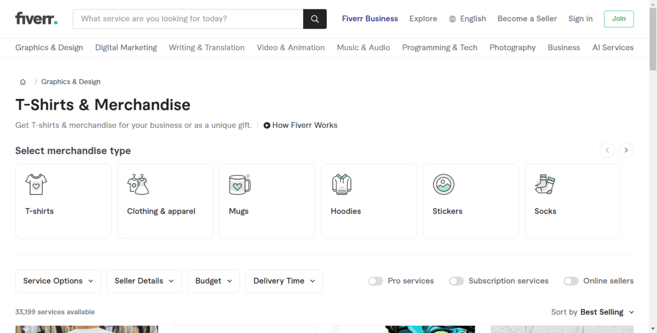Select the Stickers icon card

click(x=471, y=201)
